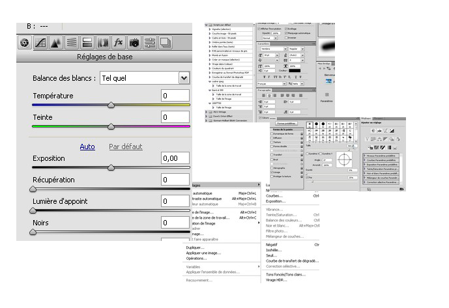Screen dimensions: 449x308
Task: Open the Snapshots tab icon
Action: pos(166,43)
